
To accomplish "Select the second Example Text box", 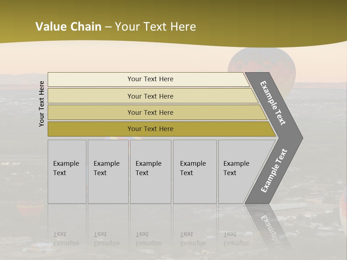I will (108, 172).
